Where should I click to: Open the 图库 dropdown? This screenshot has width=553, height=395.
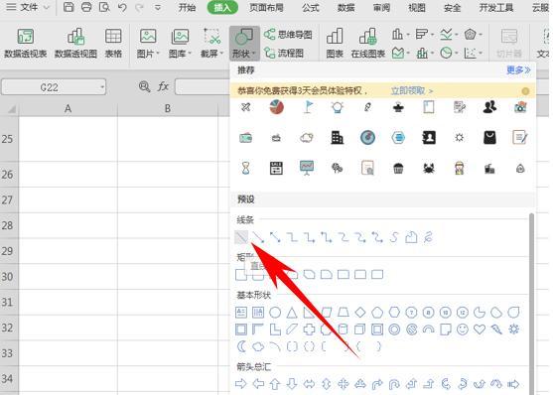click(x=180, y=44)
